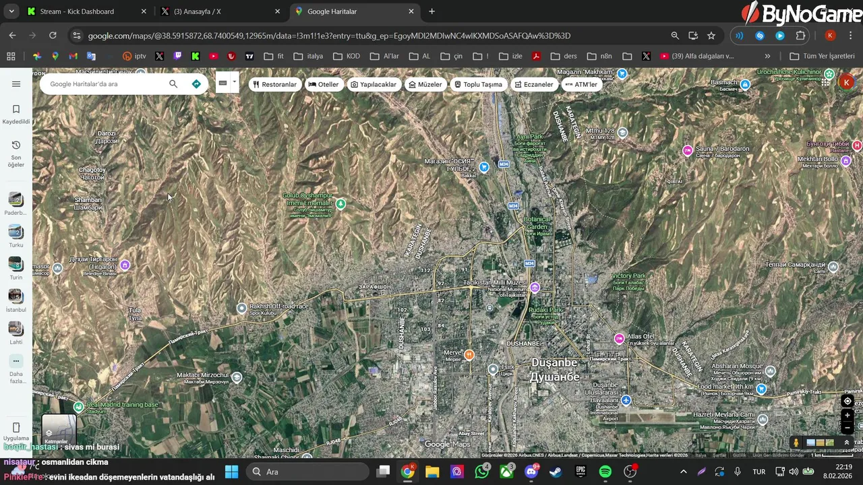
Task: Open the Paderborn recent item thumbnail
Action: click(x=16, y=199)
